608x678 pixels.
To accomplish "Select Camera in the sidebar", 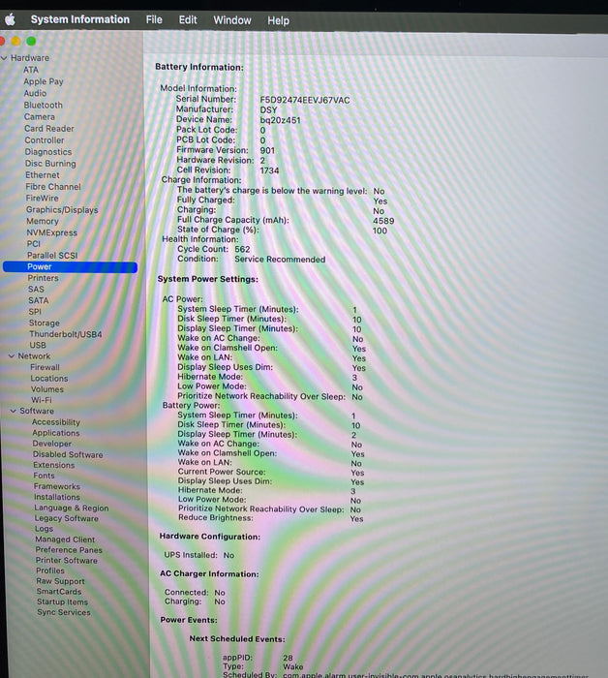I will coord(40,117).
